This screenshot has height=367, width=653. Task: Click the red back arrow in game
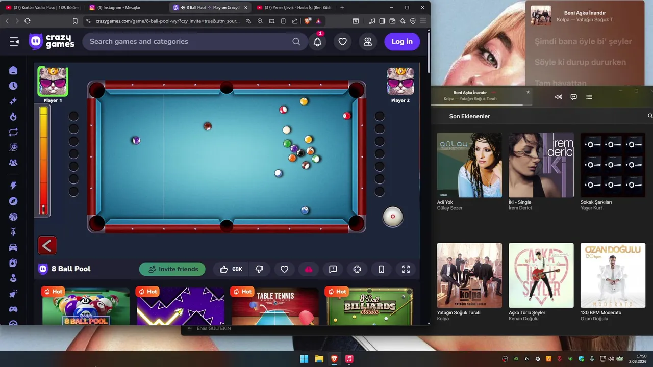47,246
